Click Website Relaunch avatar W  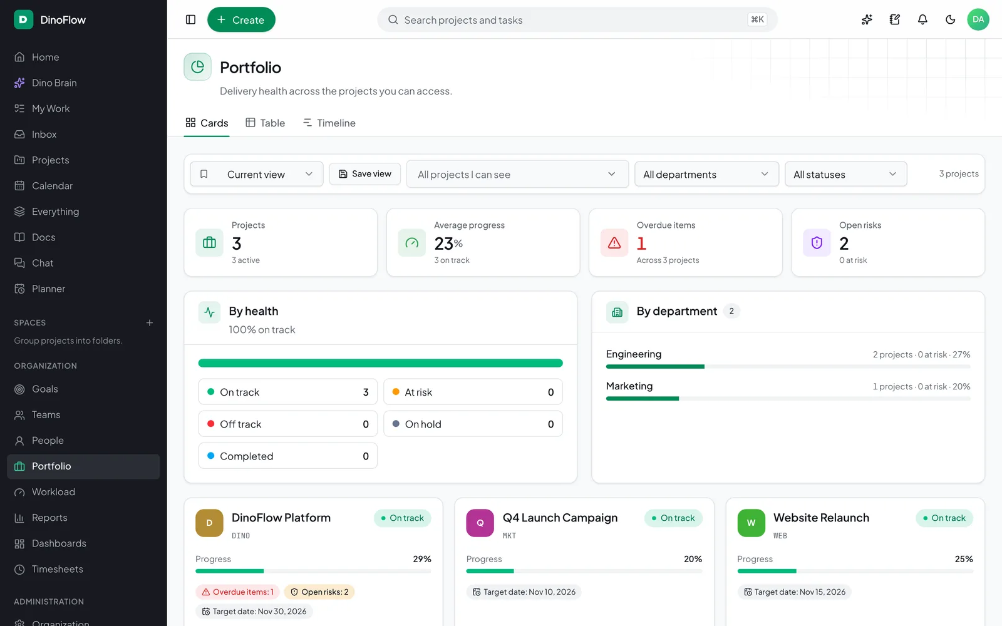tap(751, 523)
